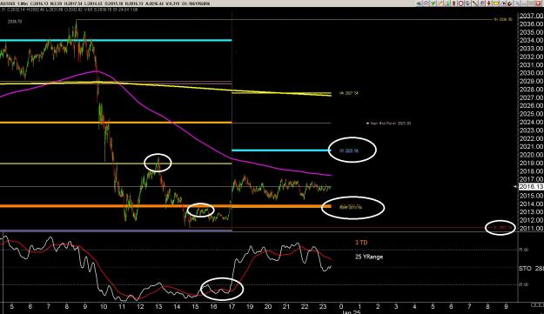Screen dimensions: 544x314
Task: Minimize the chart window
Action: tap(524, 3)
